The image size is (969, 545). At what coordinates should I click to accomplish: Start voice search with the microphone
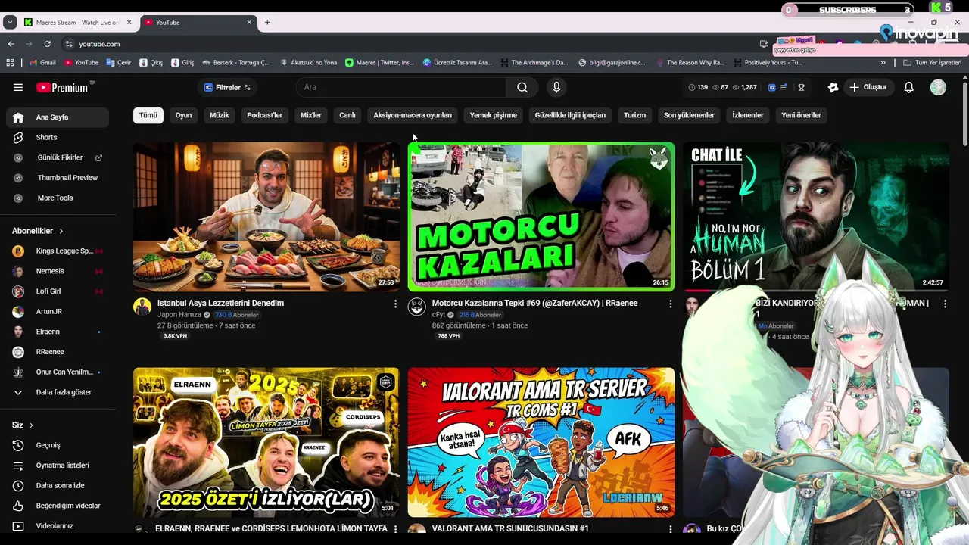[x=556, y=87]
